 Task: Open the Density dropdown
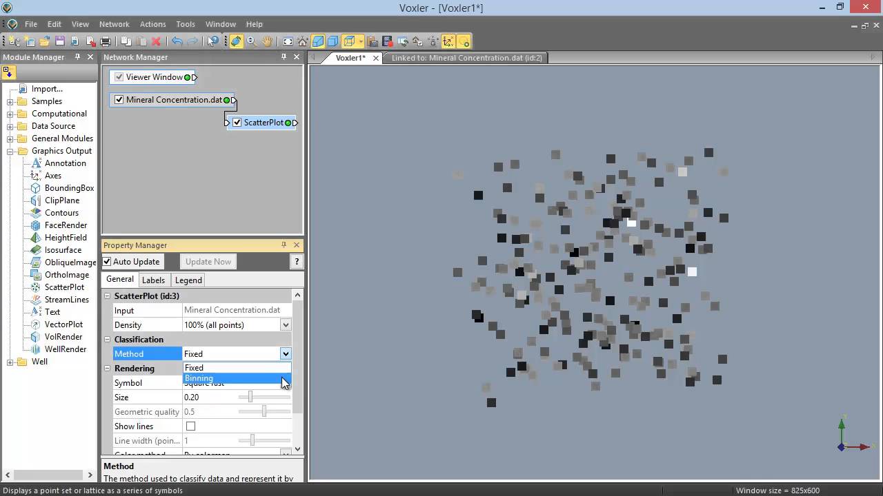(x=286, y=325)
